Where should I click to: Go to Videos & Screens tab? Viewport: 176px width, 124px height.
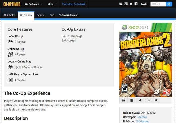(69, 15)
